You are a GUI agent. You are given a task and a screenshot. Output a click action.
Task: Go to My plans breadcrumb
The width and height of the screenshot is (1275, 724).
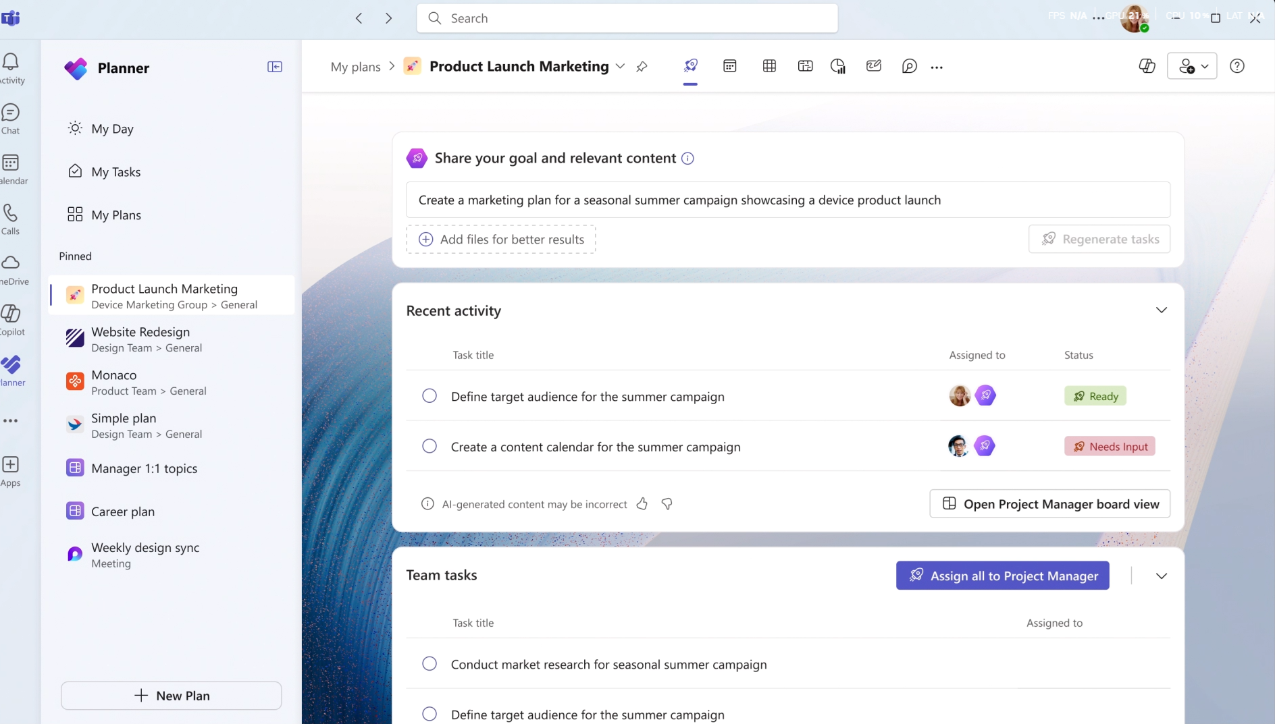point(356,67)
